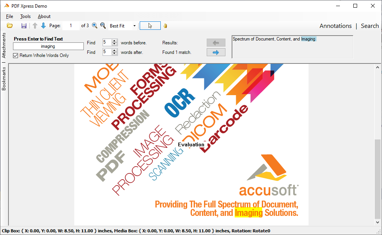Open the Tools menu
The image size is (382, 235).
[x=25, y=16]
